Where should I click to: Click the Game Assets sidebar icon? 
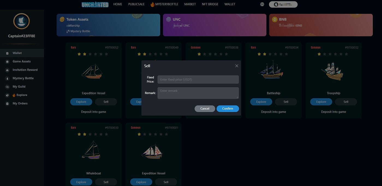pos(7,62)
